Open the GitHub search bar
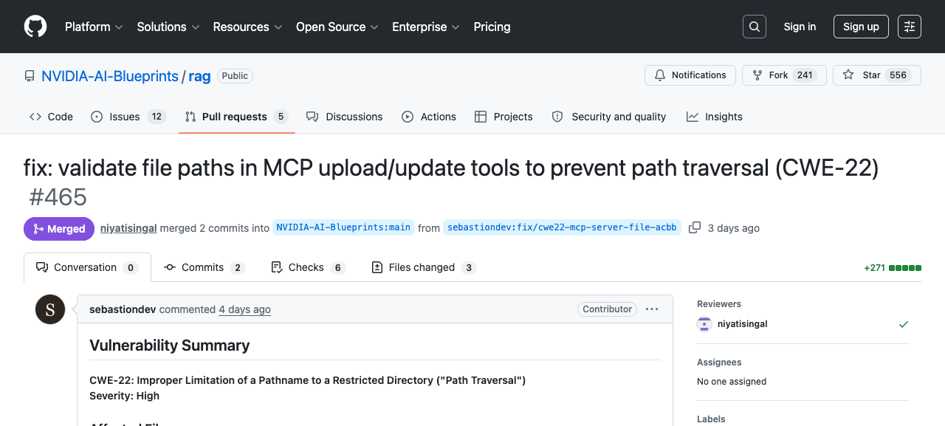The height and width of the screenshot is (426, 945). pyautogui.click(x=754, y=26)
